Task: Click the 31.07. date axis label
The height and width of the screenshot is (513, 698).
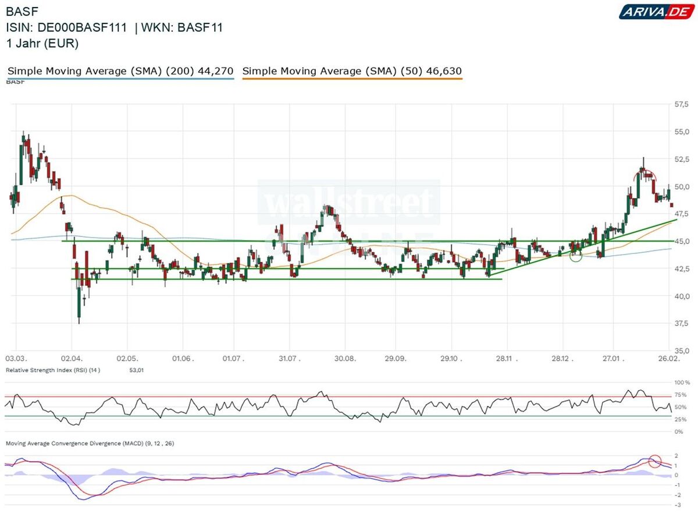Action: pyautogui.click(x=289, y=359)
